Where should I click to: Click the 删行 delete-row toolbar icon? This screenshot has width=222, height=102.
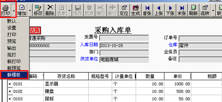click(112, 10)
